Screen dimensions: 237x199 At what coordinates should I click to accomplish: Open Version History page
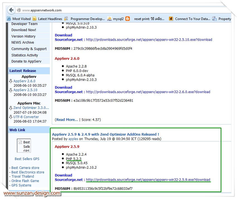[23, 36]
